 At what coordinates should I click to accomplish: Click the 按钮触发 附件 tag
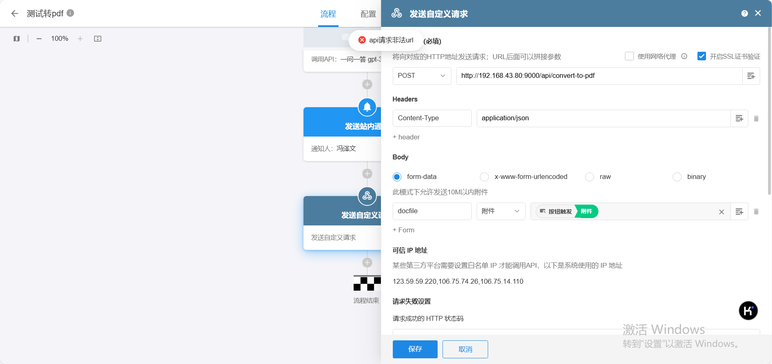click(x=567, y=212)
